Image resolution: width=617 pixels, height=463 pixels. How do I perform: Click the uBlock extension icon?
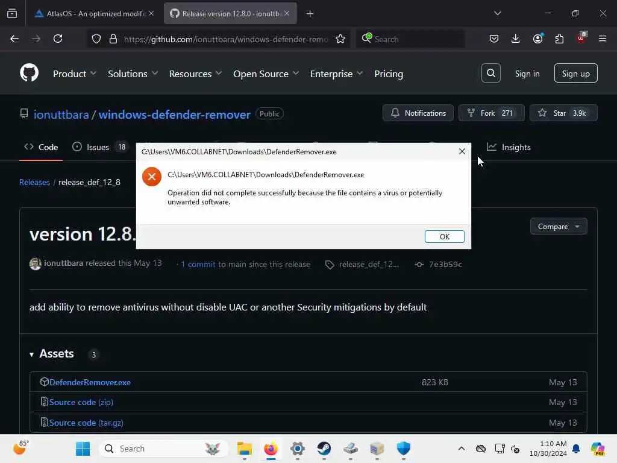tap(581, 38)
